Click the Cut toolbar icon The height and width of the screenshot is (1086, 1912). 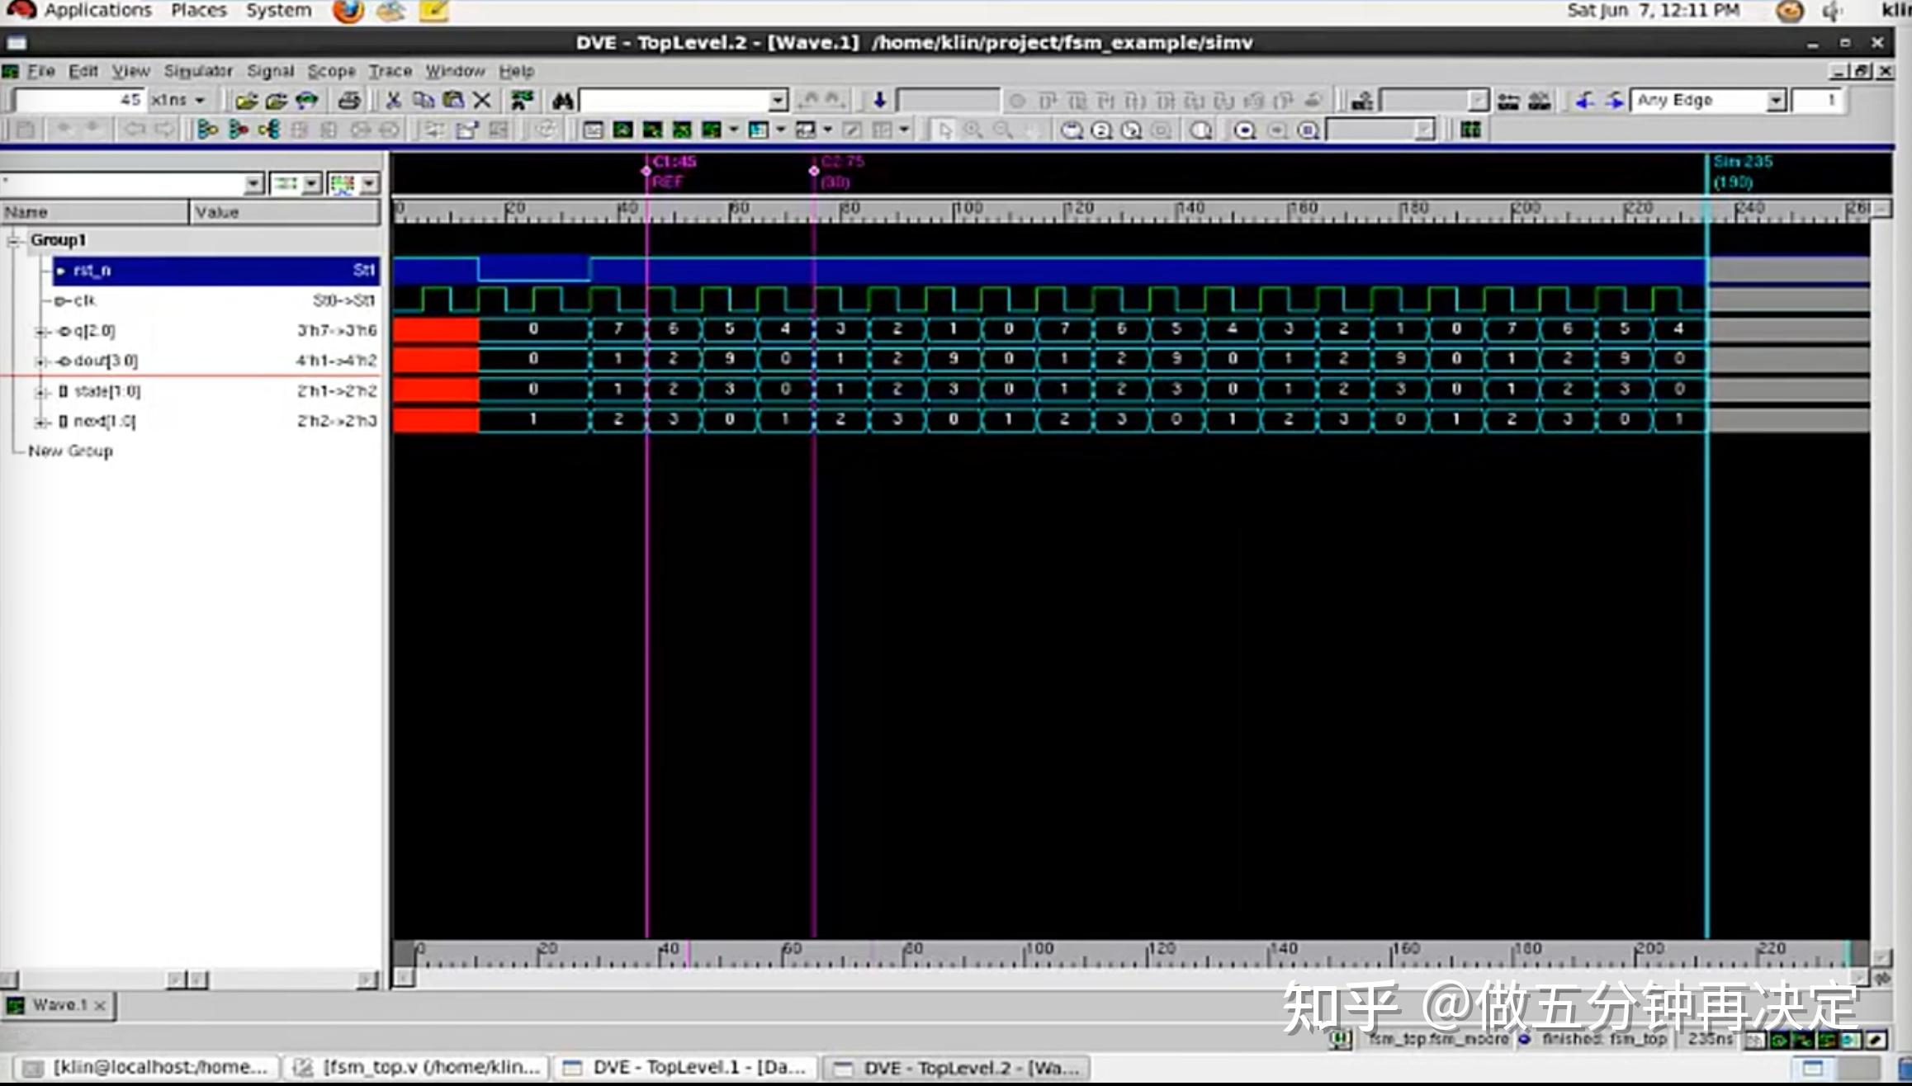394,99
